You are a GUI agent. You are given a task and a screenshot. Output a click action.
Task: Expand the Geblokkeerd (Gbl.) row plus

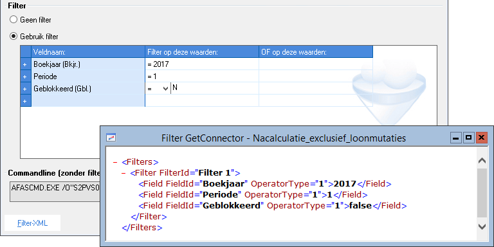coord(26,89)
